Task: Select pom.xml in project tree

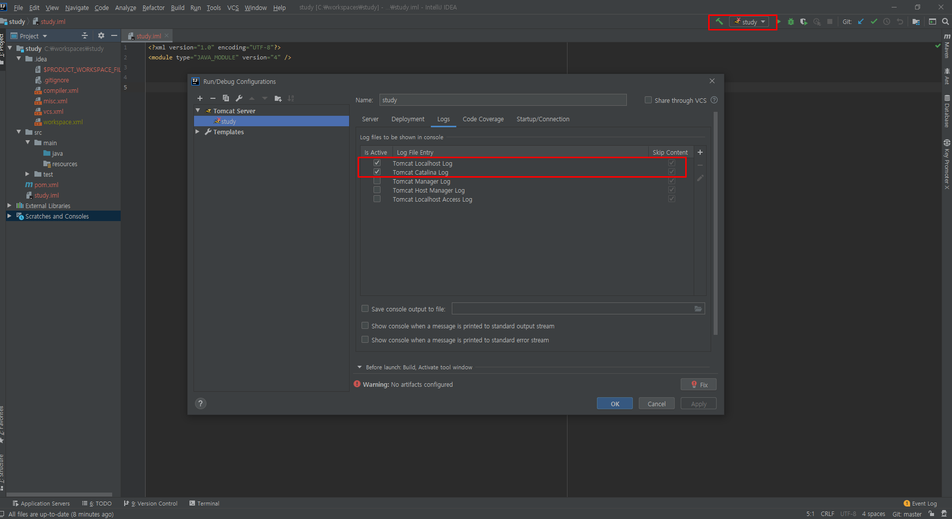Action: point(46,185)
